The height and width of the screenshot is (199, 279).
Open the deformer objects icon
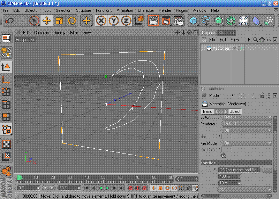click(x=256, y=21)
